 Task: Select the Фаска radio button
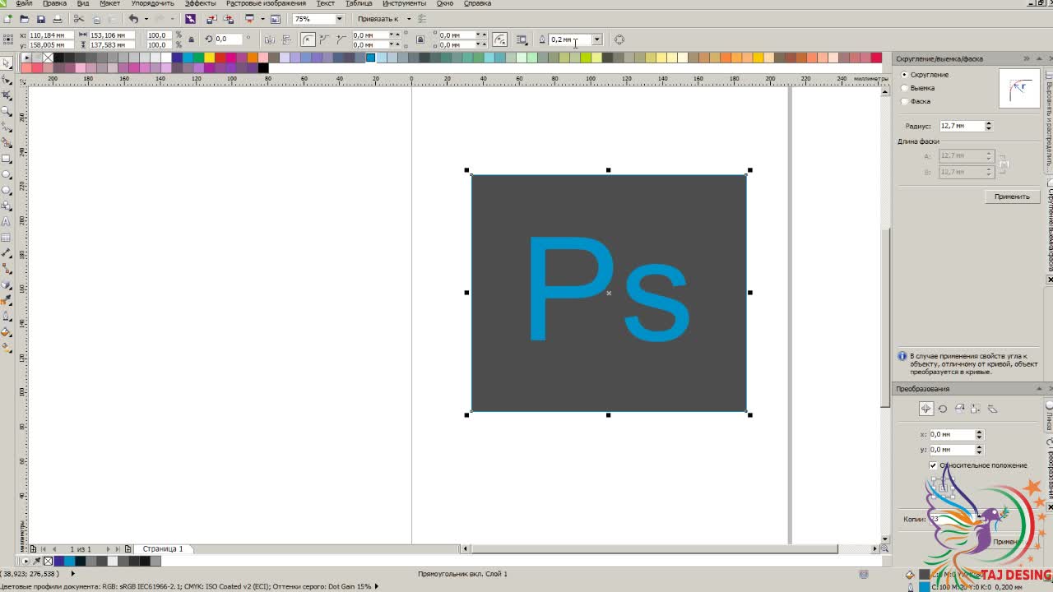point(904,101)
